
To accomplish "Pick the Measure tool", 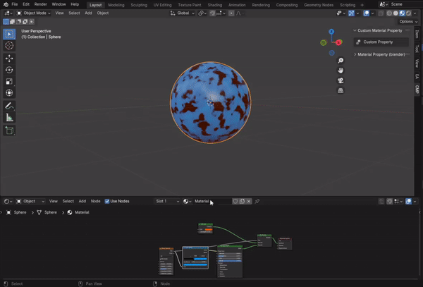I will pos(9,118).
